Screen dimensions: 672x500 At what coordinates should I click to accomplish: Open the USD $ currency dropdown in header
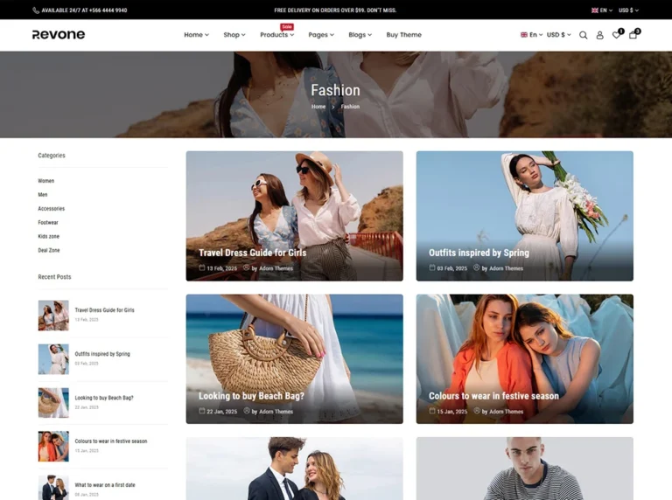[559, 35]
